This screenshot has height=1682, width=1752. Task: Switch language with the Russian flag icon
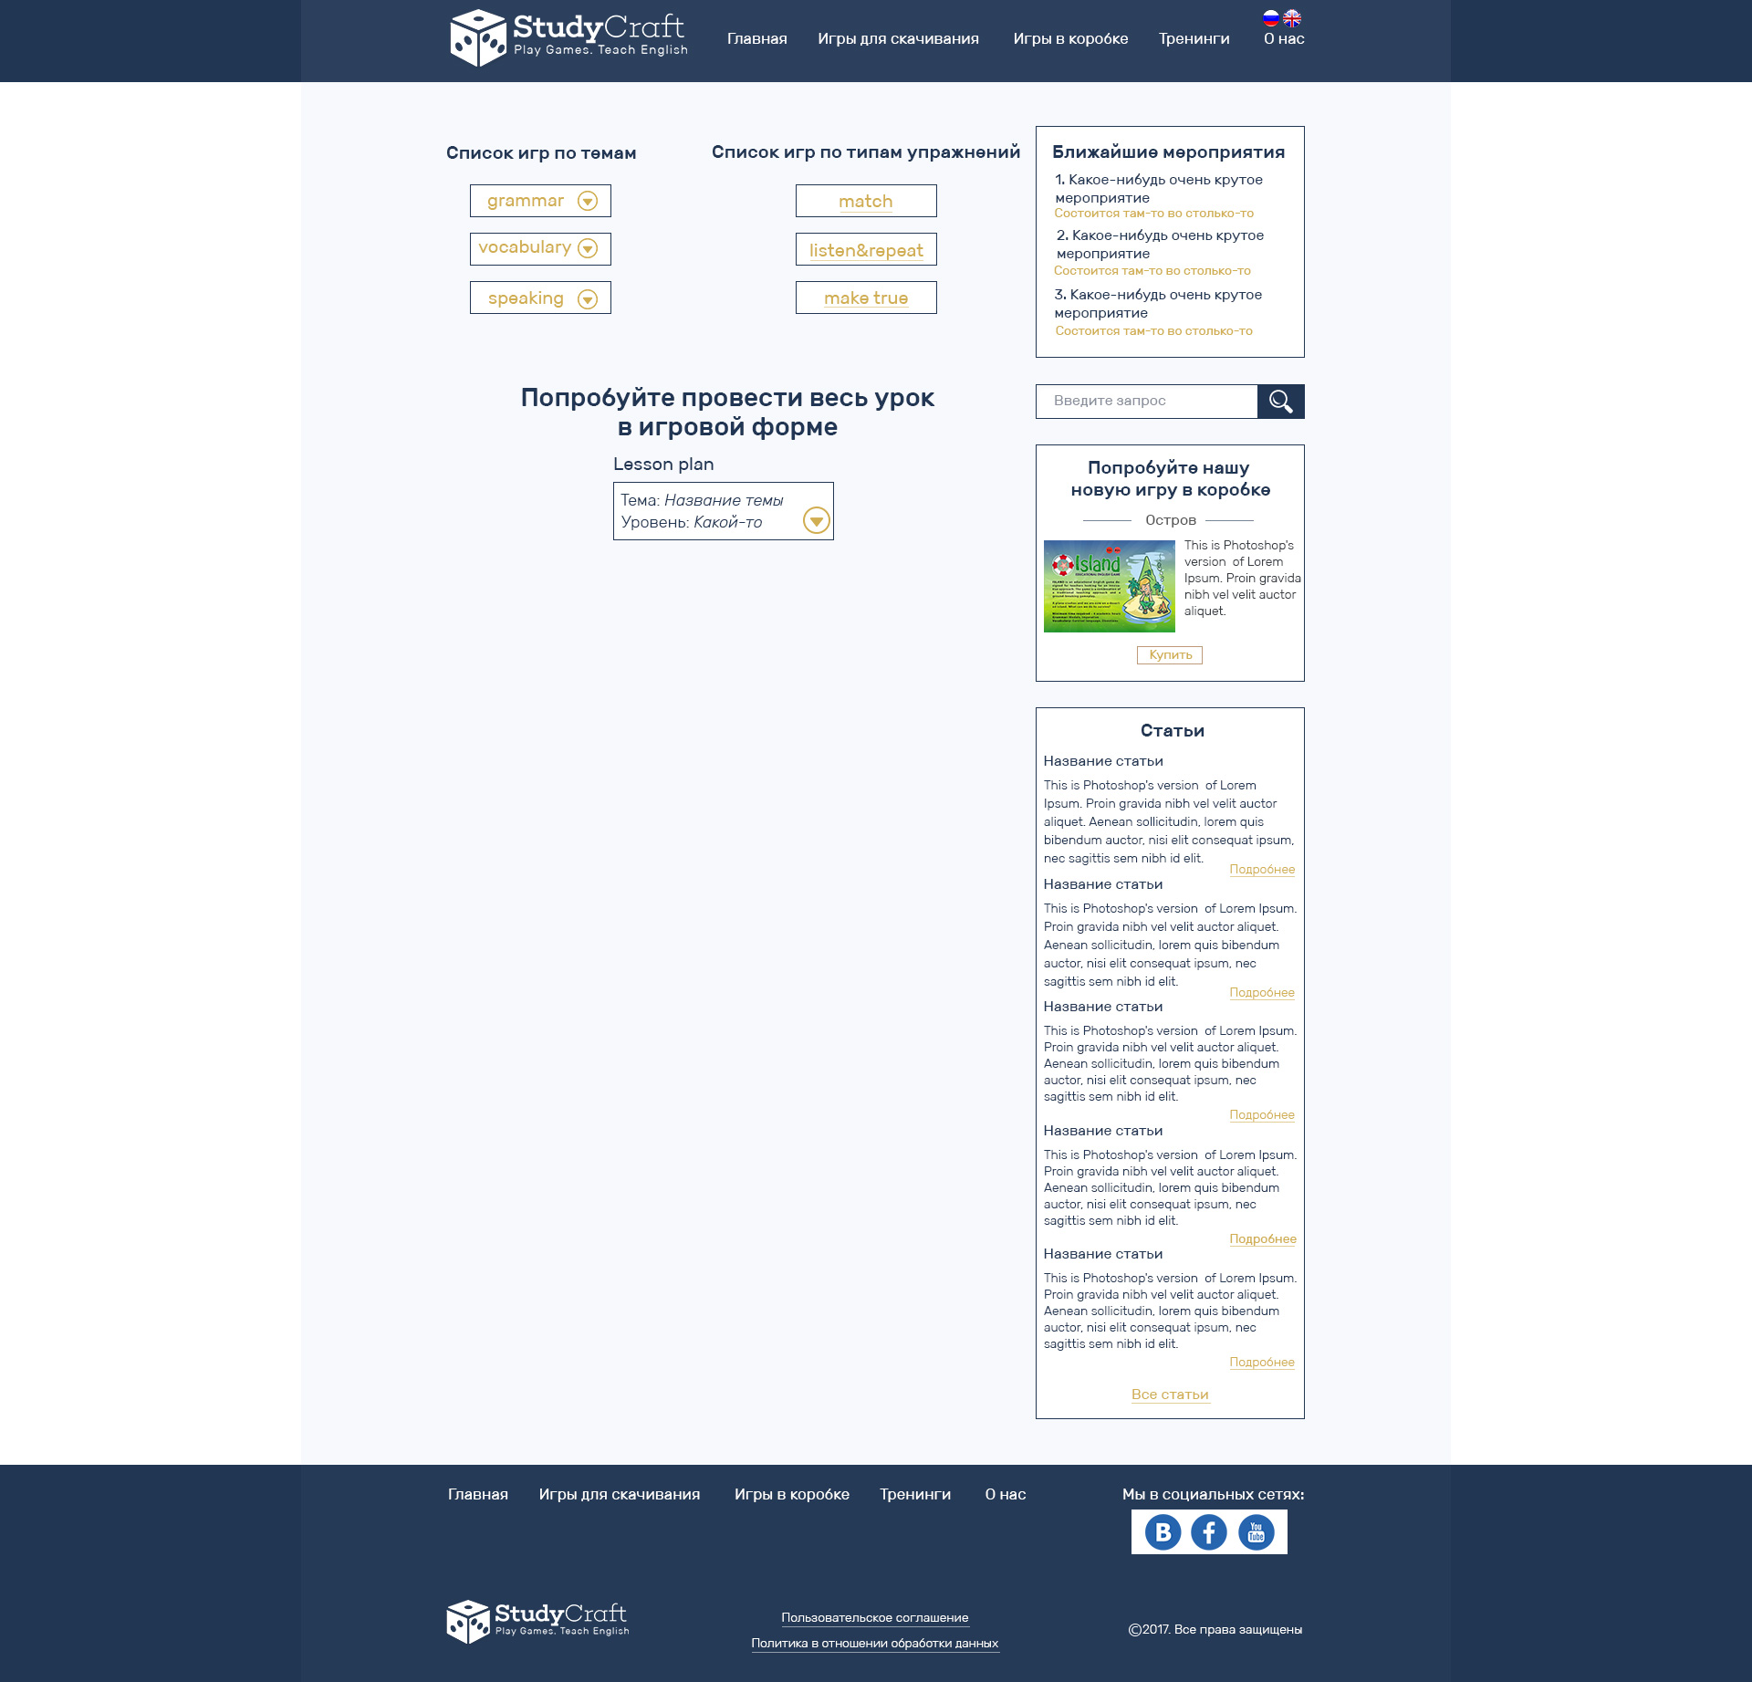[1270, 17]
